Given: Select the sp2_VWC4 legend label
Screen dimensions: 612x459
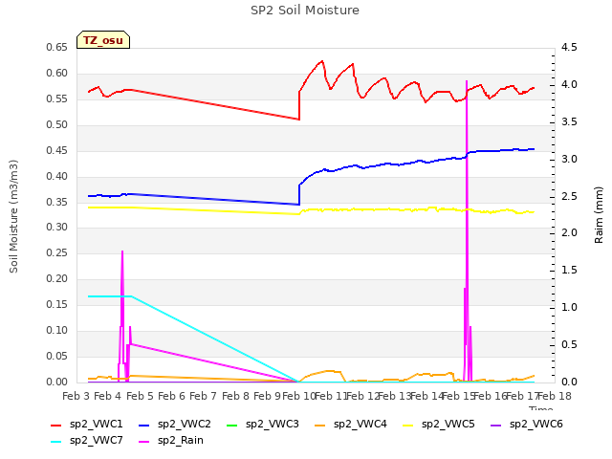Looking at the screenshot, I should pos(361,425).
